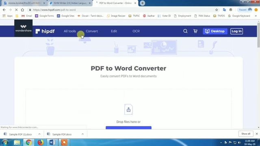
Task: Click the browser back arrow
Action: click(4, 10)
